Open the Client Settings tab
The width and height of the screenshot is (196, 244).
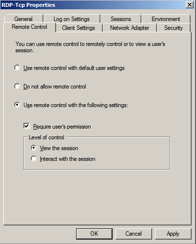pos(78,28)
